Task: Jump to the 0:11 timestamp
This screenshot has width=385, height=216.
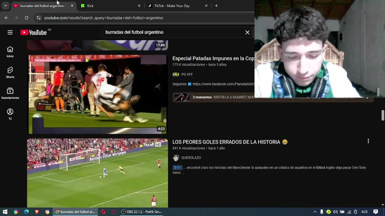Action: [x=177, y=167]
